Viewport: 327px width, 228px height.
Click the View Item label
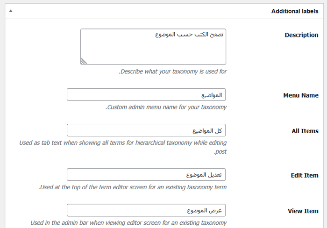pos(303,211)
